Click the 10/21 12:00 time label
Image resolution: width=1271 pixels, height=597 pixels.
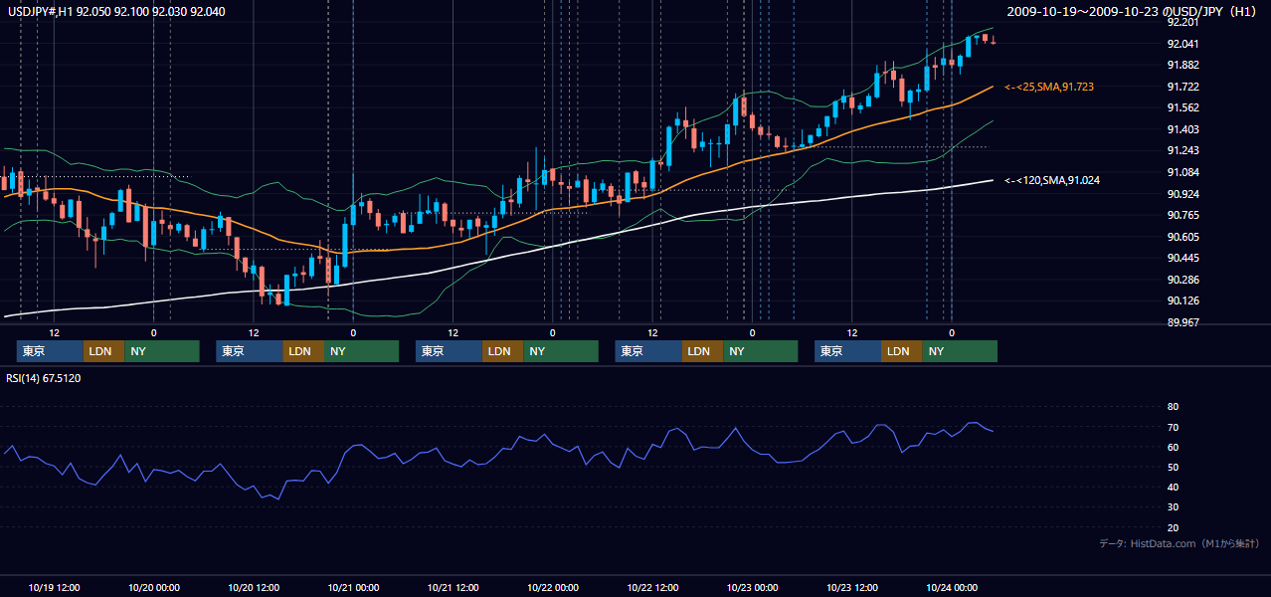454,587
